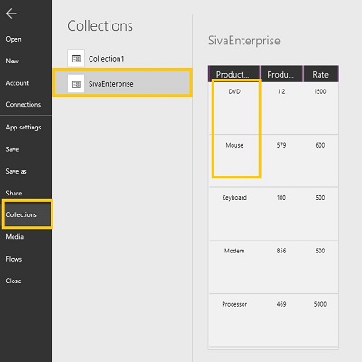Open the Open menu item
The height and width of the screenshot is (362, 362).
14,39
